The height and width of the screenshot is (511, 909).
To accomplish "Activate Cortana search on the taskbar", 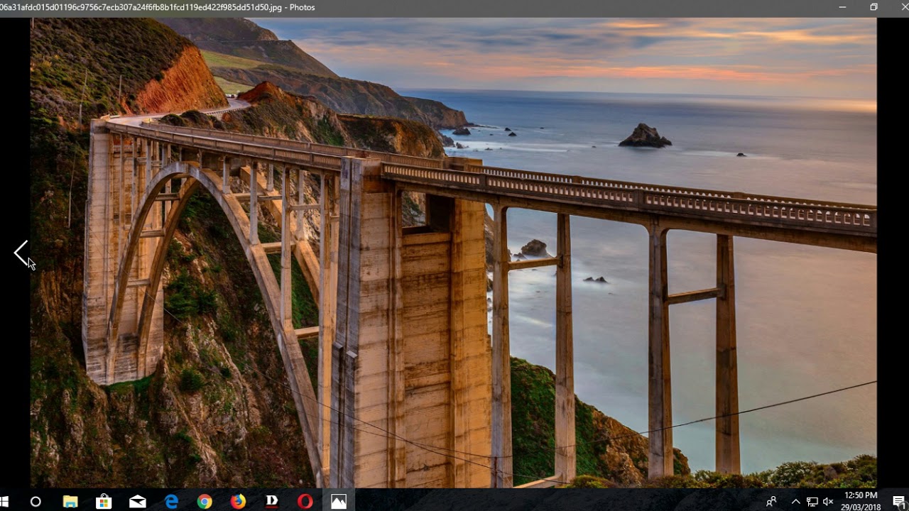I will (x=34, y=500).
